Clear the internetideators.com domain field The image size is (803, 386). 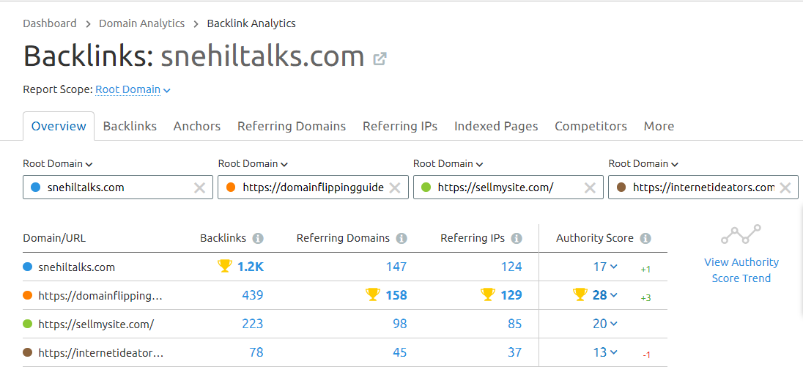tap(785, 188)
